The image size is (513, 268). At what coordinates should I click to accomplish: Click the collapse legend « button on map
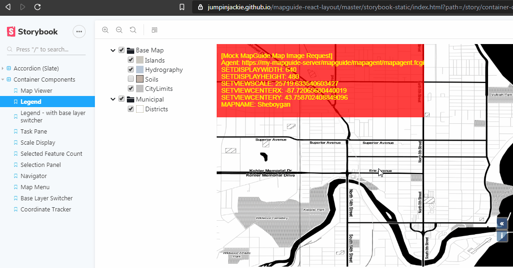click(502, 223)
